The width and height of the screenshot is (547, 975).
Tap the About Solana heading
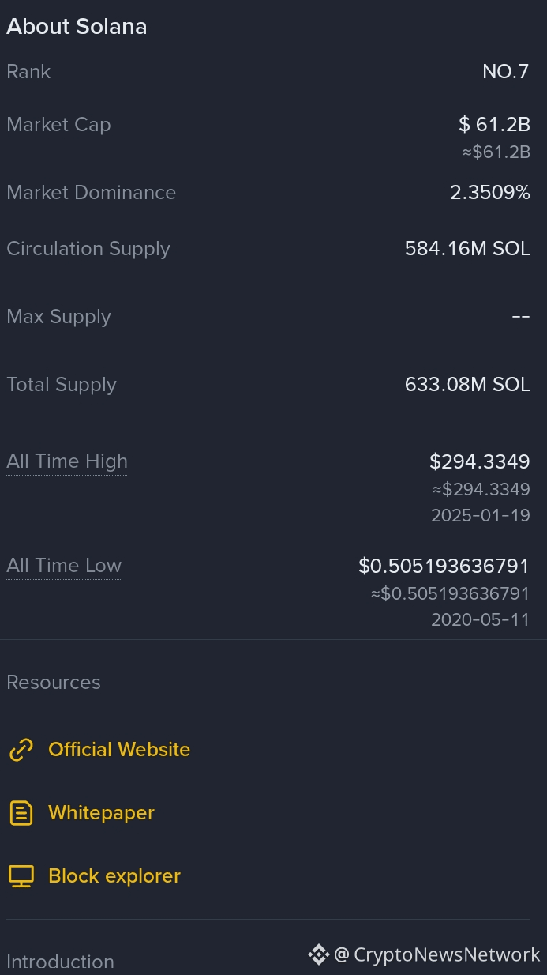[x=77, y=27]
